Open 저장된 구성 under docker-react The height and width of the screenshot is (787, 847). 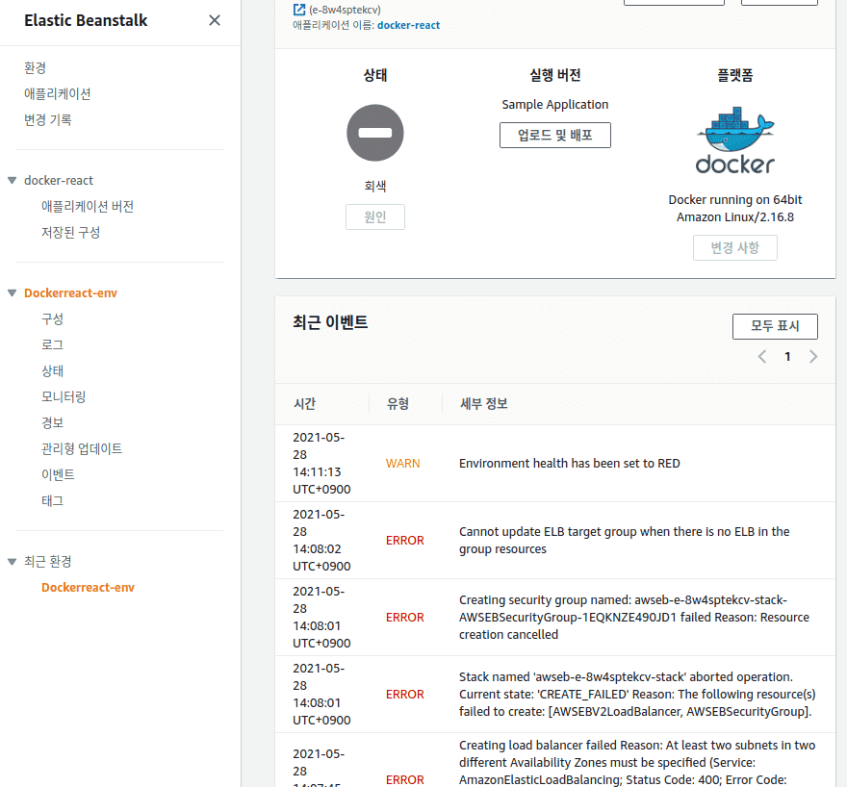[x=71, y=232]
